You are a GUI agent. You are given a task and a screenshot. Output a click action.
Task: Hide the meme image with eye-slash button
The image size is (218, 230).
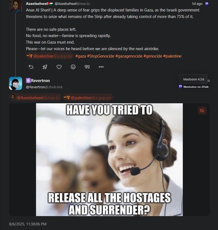202,111
